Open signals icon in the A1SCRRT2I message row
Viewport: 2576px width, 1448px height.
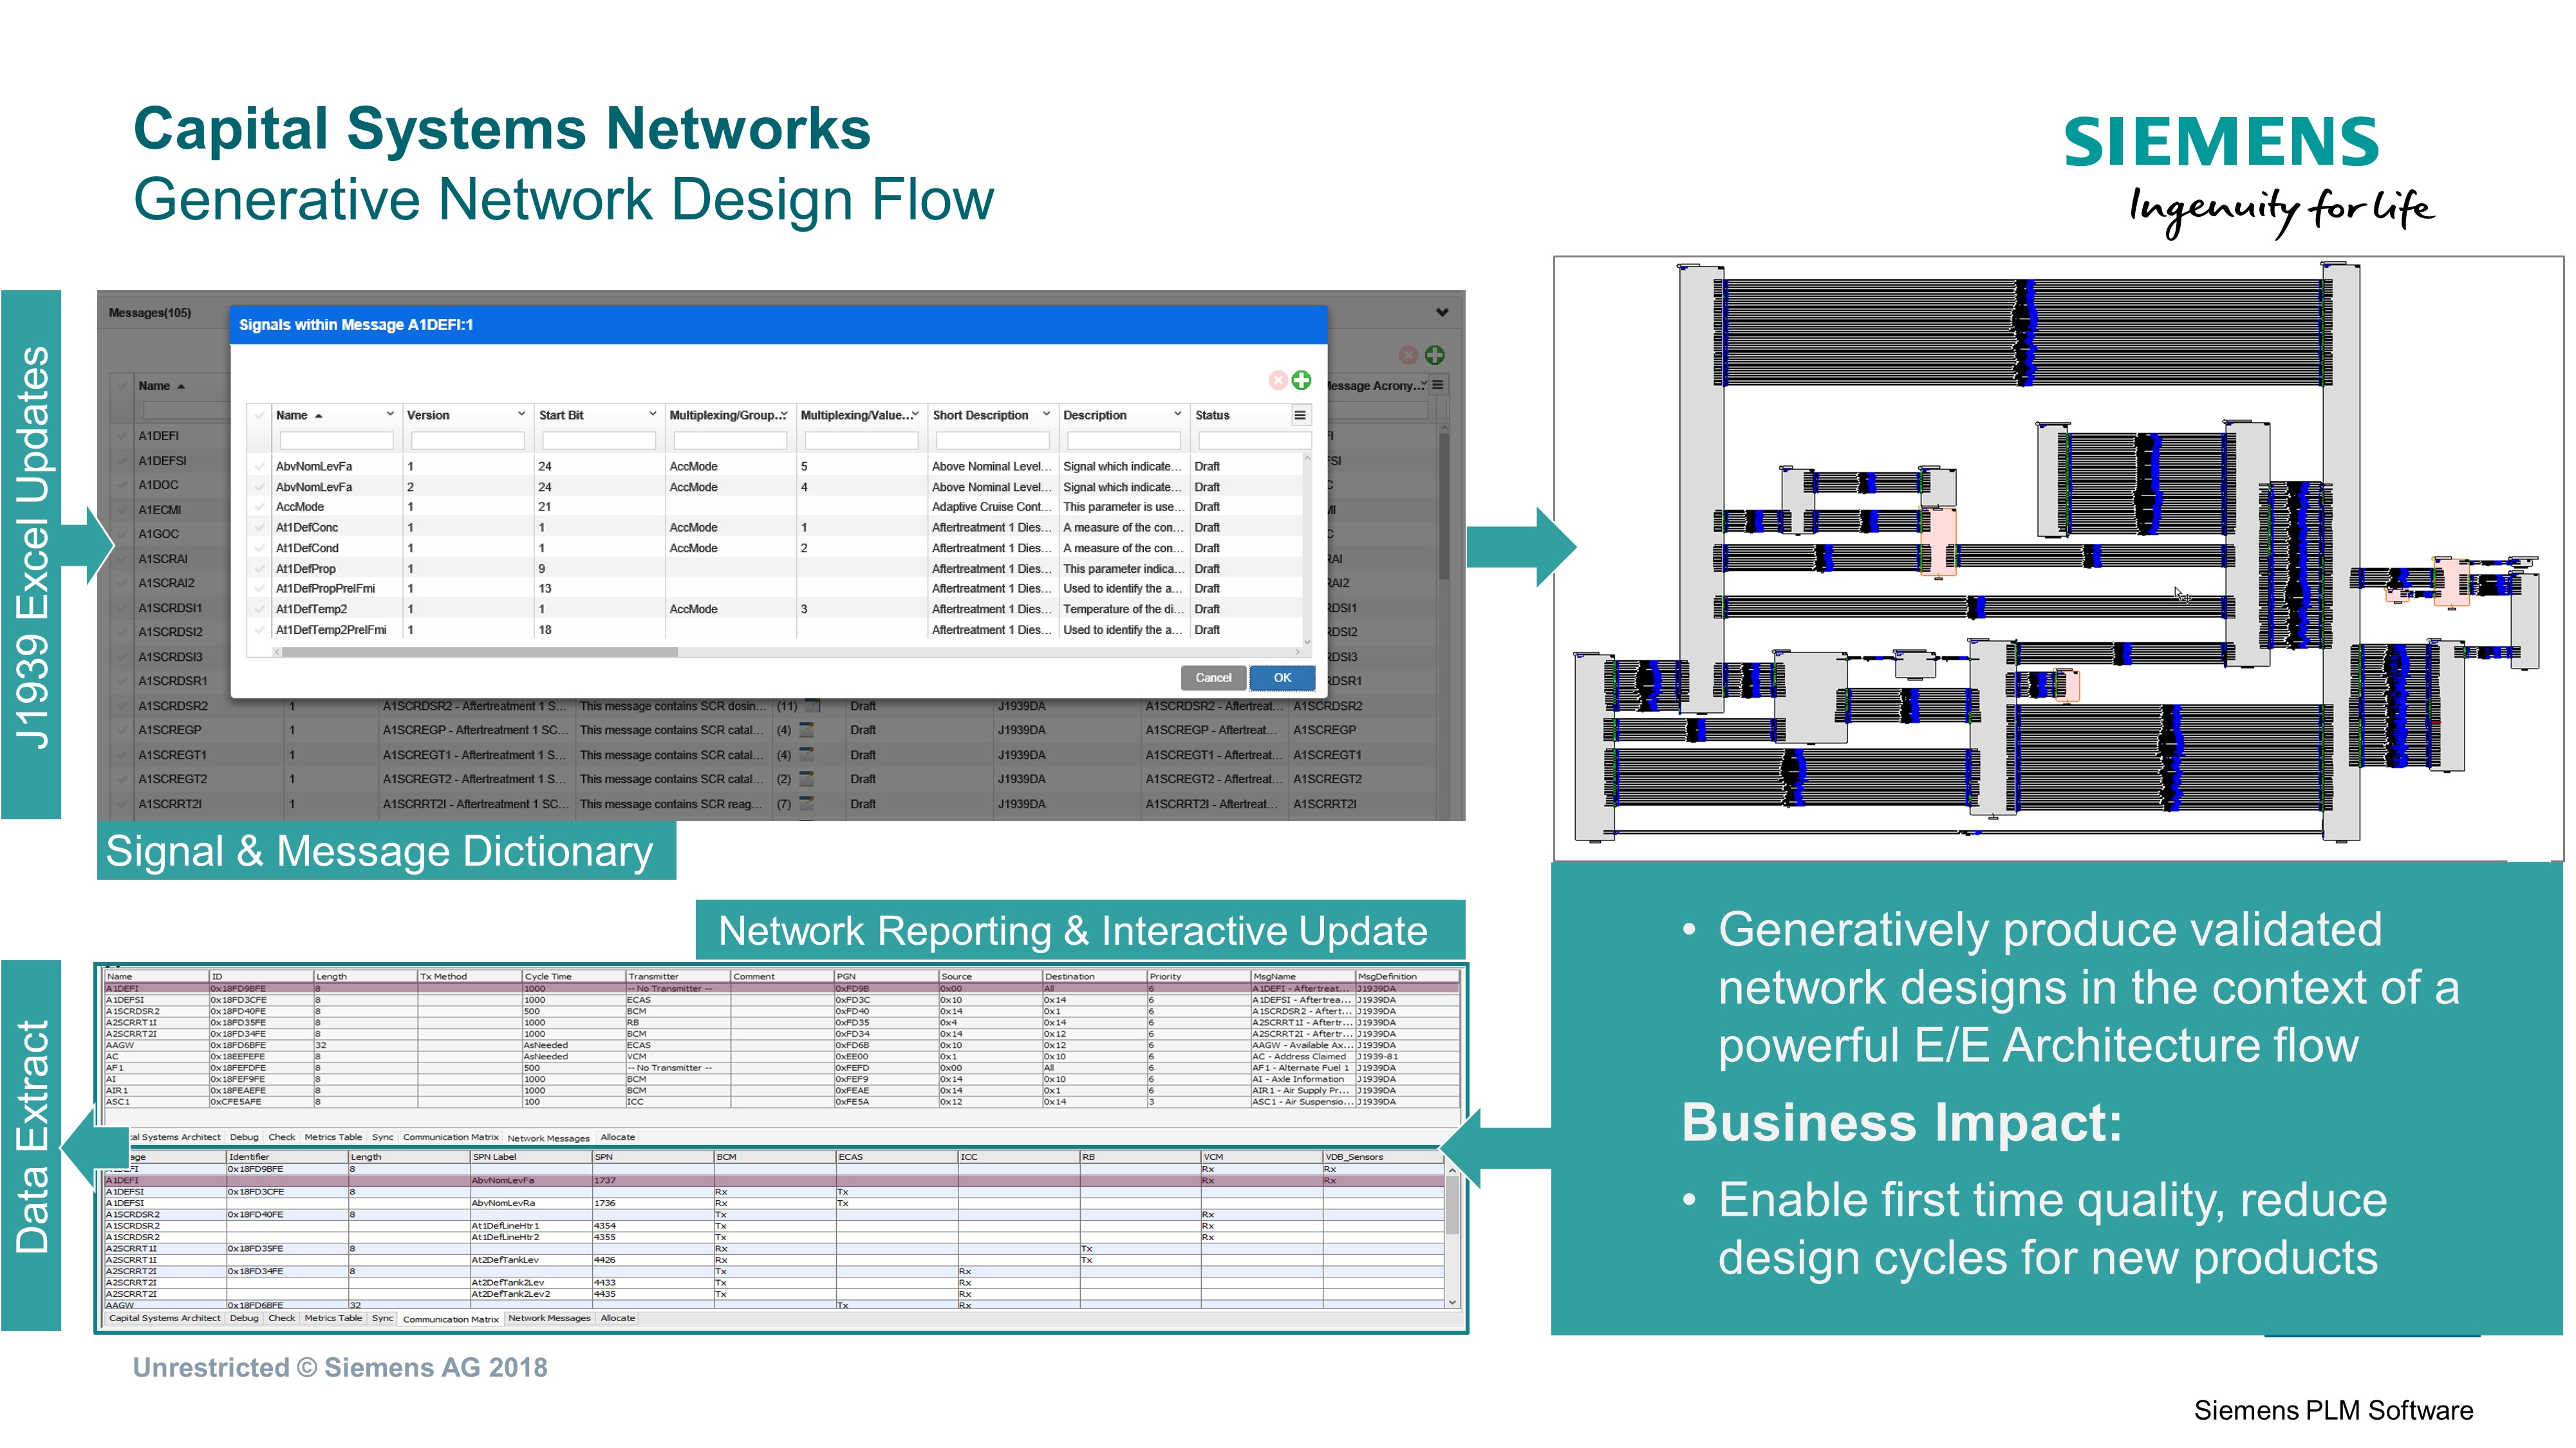806,804
